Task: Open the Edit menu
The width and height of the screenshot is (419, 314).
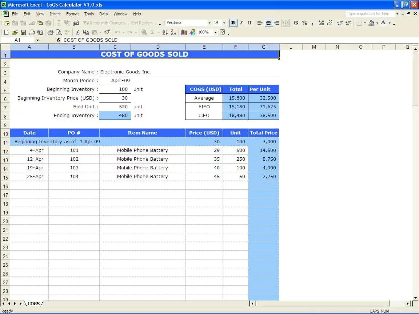Action: point(27,14)
